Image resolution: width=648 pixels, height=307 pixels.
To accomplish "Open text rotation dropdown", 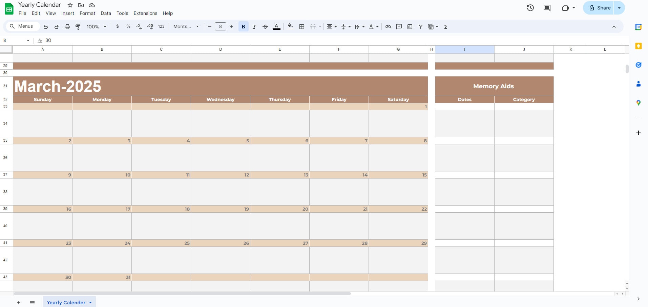I will pyautogui.click(x=374, y=27).
